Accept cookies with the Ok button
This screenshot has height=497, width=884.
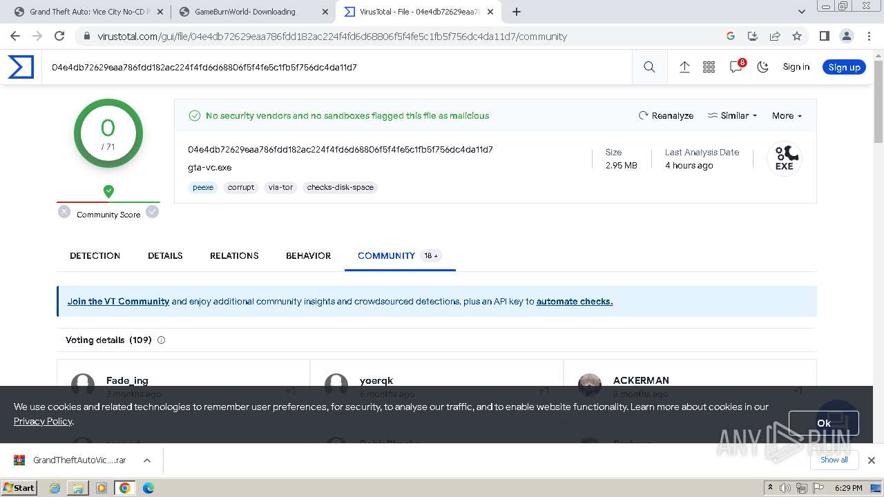(823, 423)
